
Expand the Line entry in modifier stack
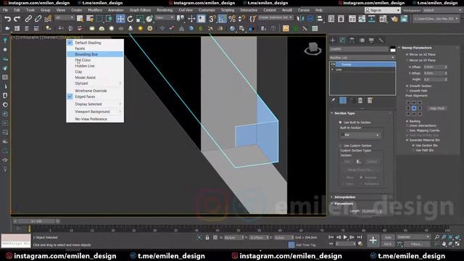coord(332,70)
